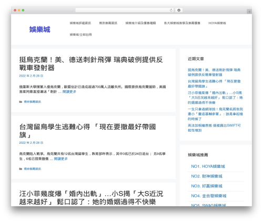
Task: Click the 娛樂城 site logo
Action: [40, 29]
